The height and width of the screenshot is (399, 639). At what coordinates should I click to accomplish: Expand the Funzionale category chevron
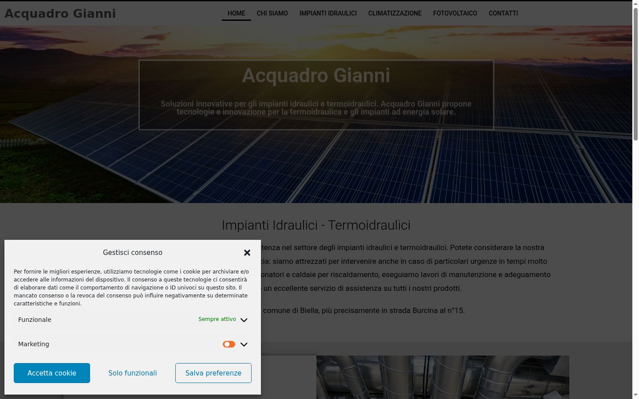point(244,320)
